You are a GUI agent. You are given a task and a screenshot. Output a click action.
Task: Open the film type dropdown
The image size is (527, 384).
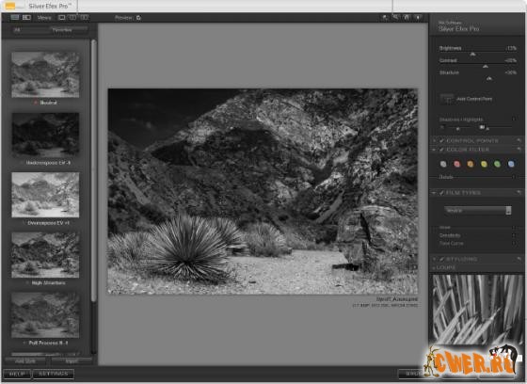pos(478,211)
